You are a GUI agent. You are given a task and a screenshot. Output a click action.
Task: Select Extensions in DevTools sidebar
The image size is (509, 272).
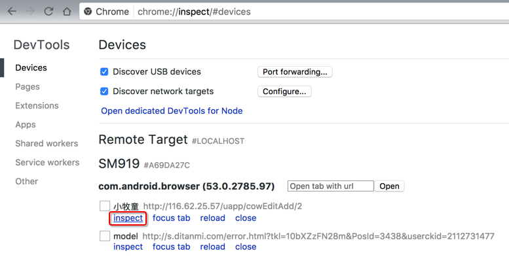[37, 106]
